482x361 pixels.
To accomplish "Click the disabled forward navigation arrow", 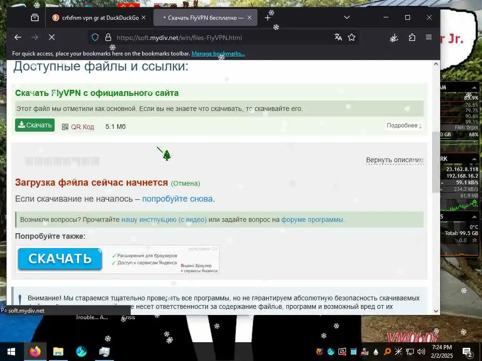I will (x=35, y=38).
